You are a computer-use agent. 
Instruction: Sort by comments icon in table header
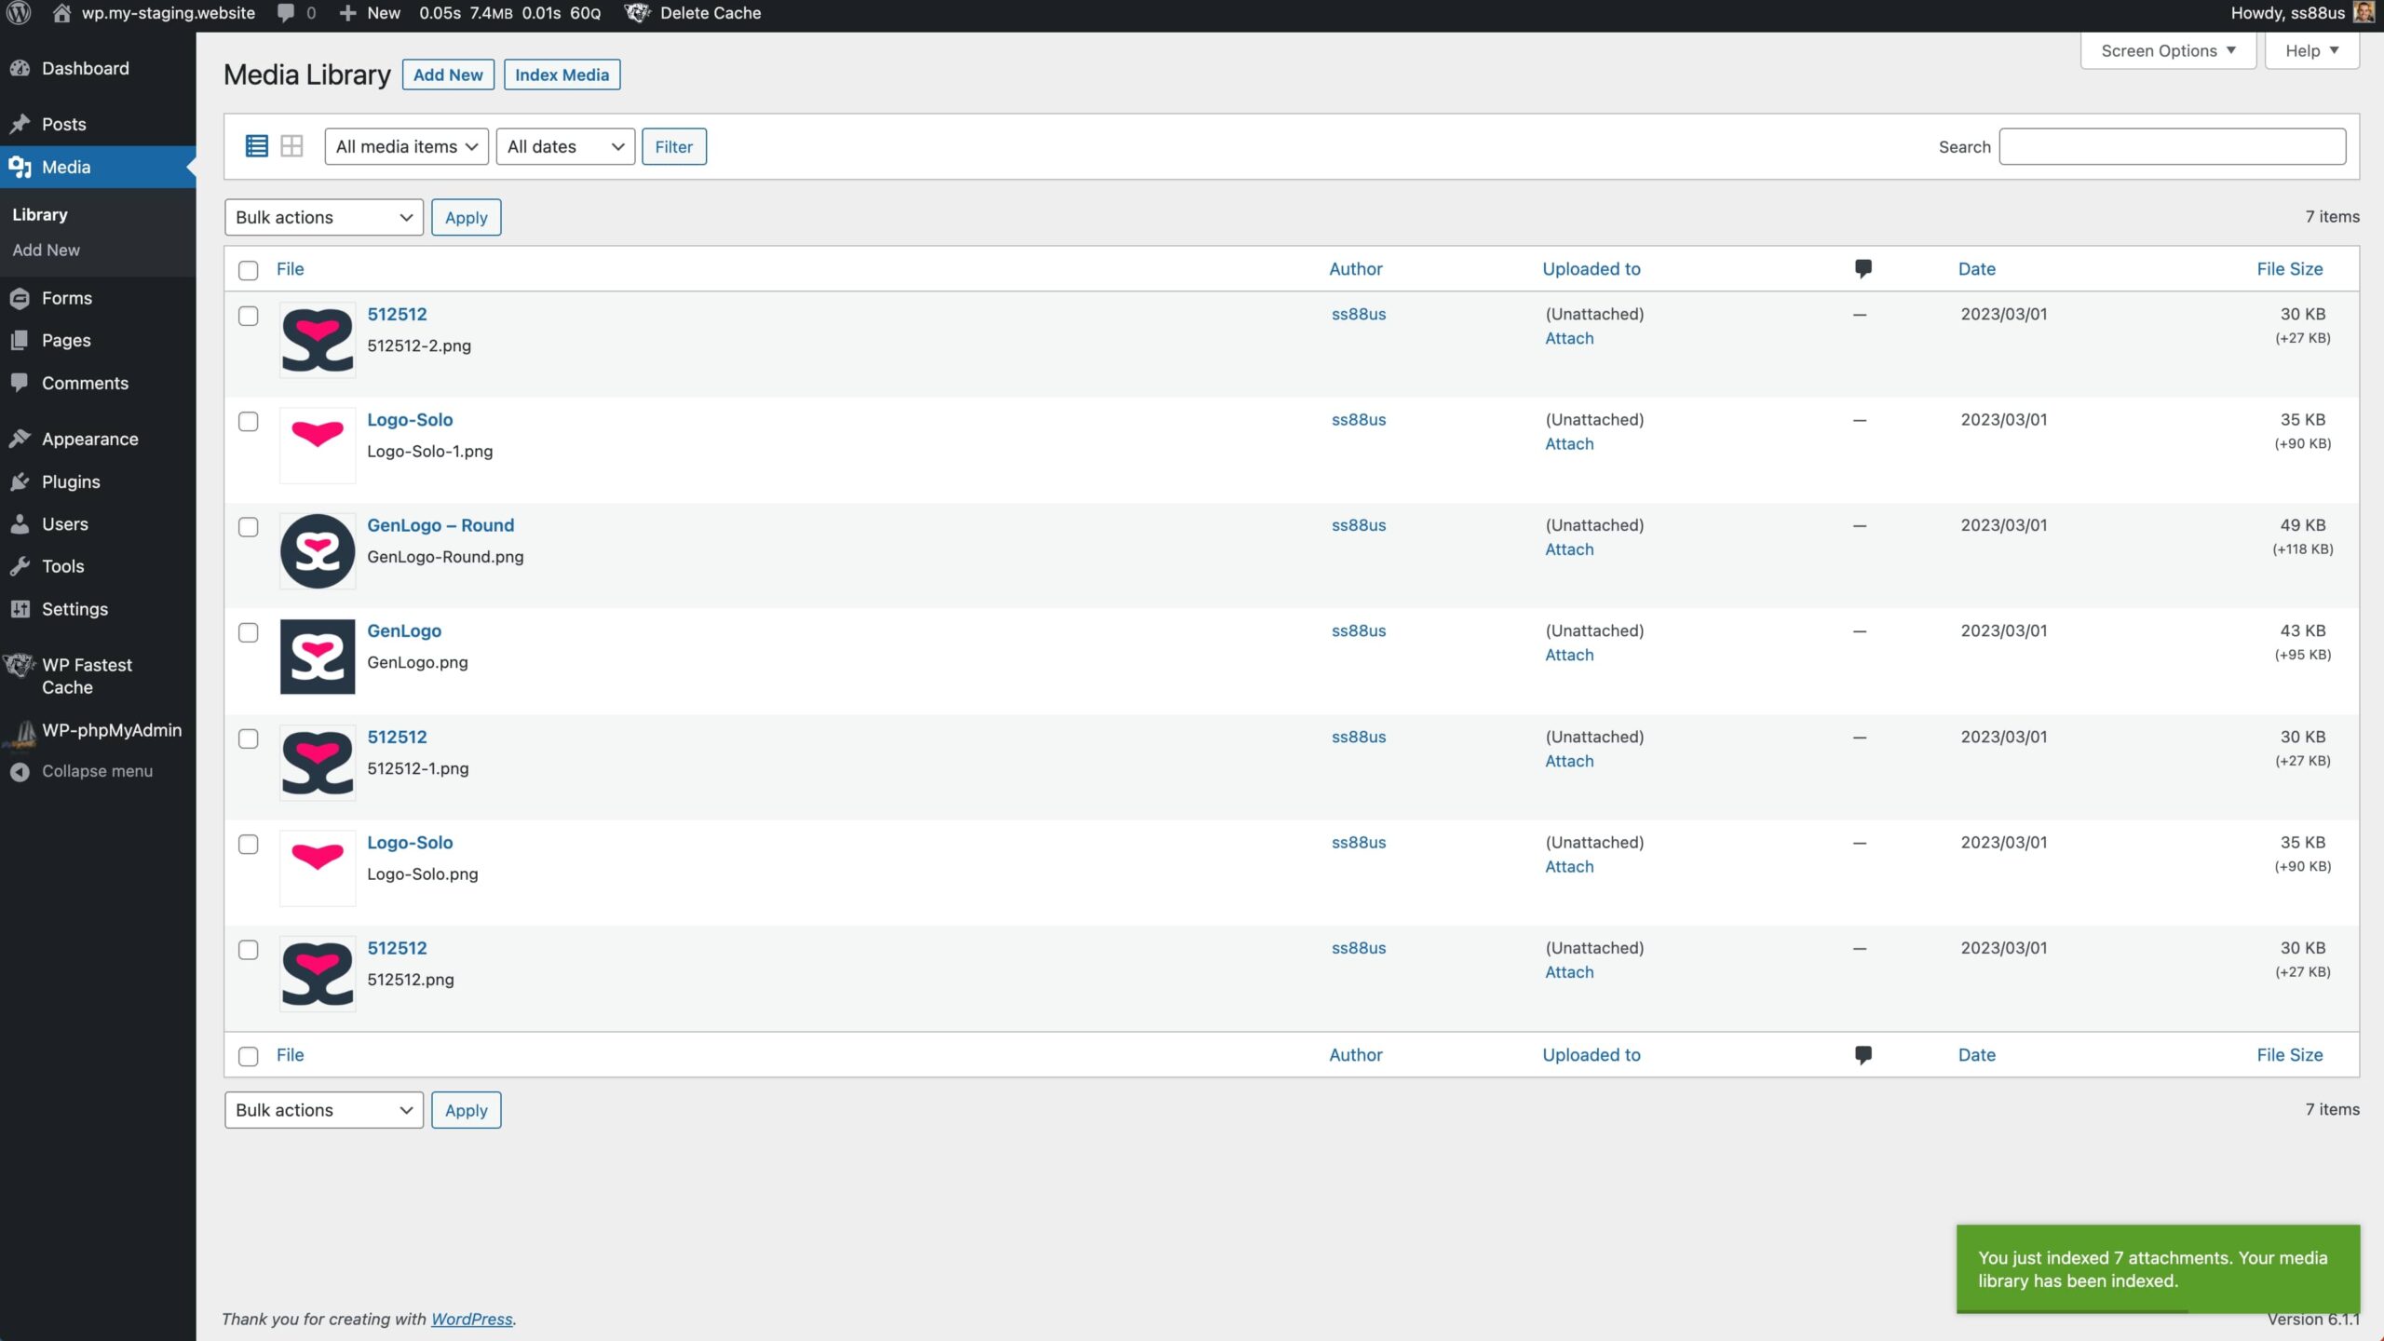click(x=1863, y=269)
